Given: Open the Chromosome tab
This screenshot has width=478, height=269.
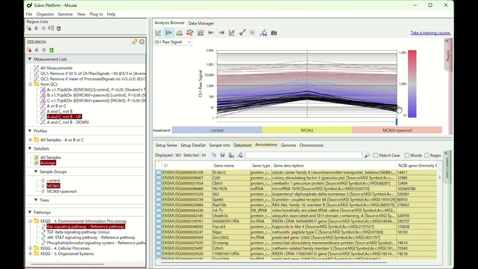Looking at the screenshot, I should (x=311, y=145).
